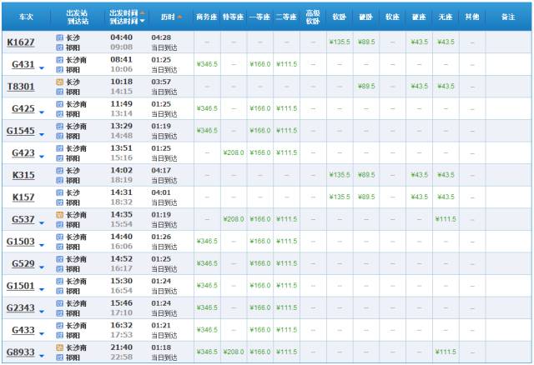The width and height of the screenshot is (534, 365).
Task: Click the 长沙南 departure icon in G433 row
Action: (x=59, y=325)
